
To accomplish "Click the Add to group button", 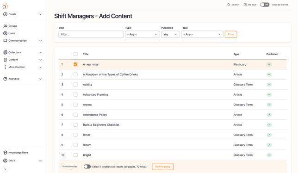I will pyautogui.click(x=163, y=167).
